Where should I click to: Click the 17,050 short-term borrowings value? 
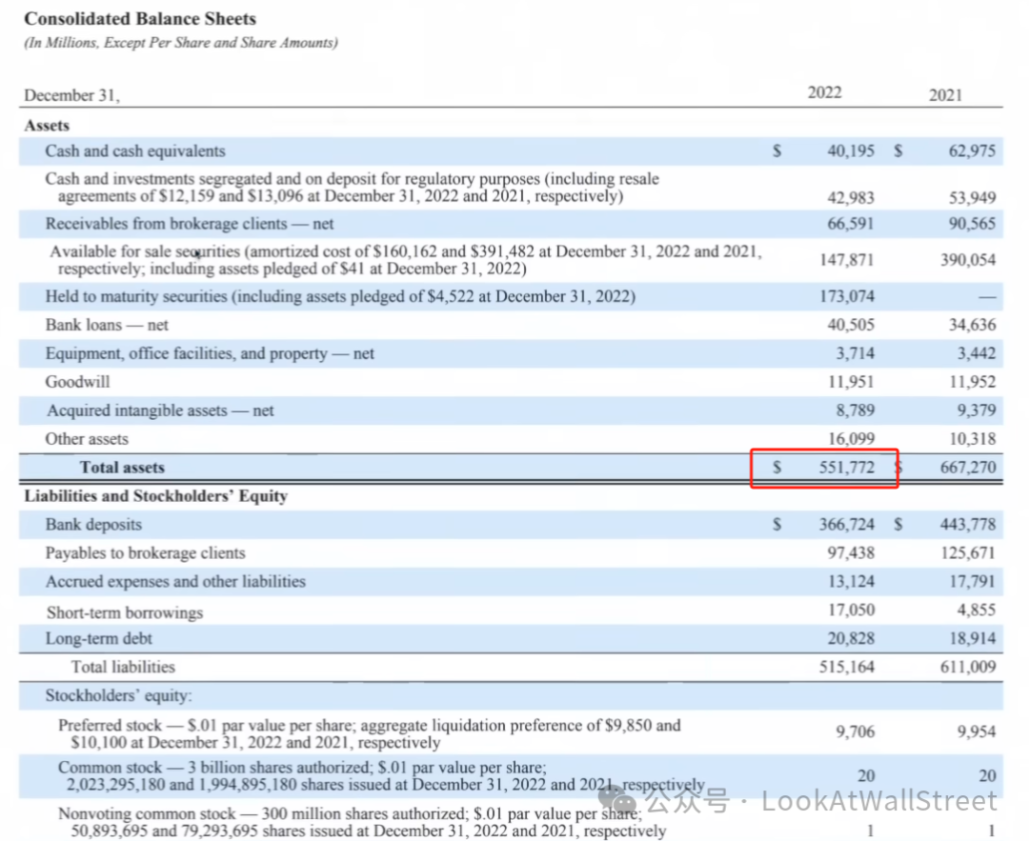click(x=851, y=611)
